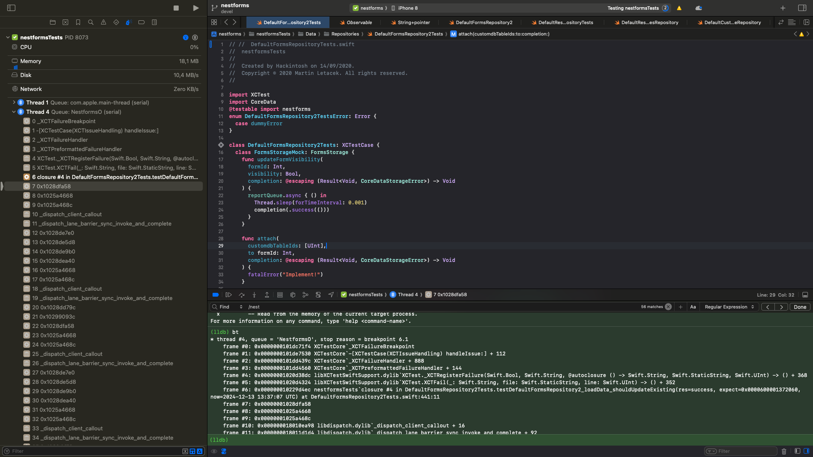The height and width of the screenshot is (457, 813).
Task: Click the process view options icon beside PID
Action: point(195,38)
